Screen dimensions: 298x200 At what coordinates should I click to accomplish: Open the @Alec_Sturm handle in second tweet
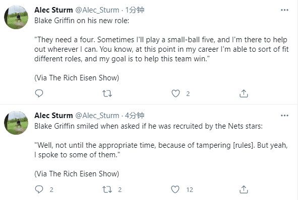97,116
